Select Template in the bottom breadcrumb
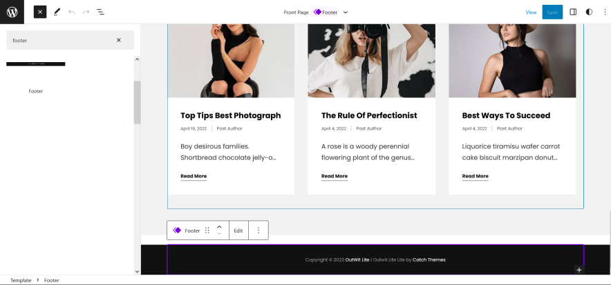 [x=21, y=280]
